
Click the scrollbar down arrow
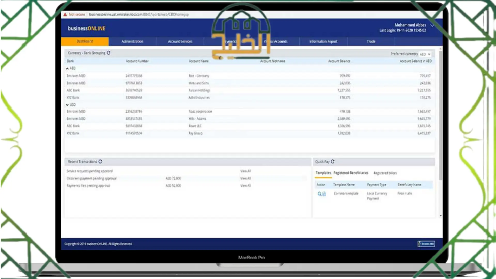[441, 215]
